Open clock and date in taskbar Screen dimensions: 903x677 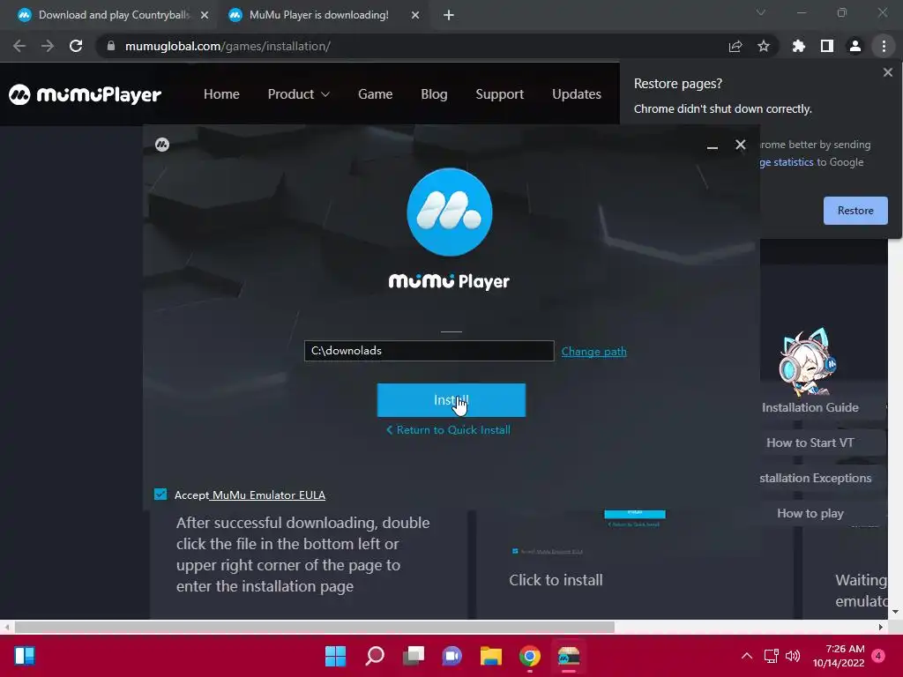839,656
